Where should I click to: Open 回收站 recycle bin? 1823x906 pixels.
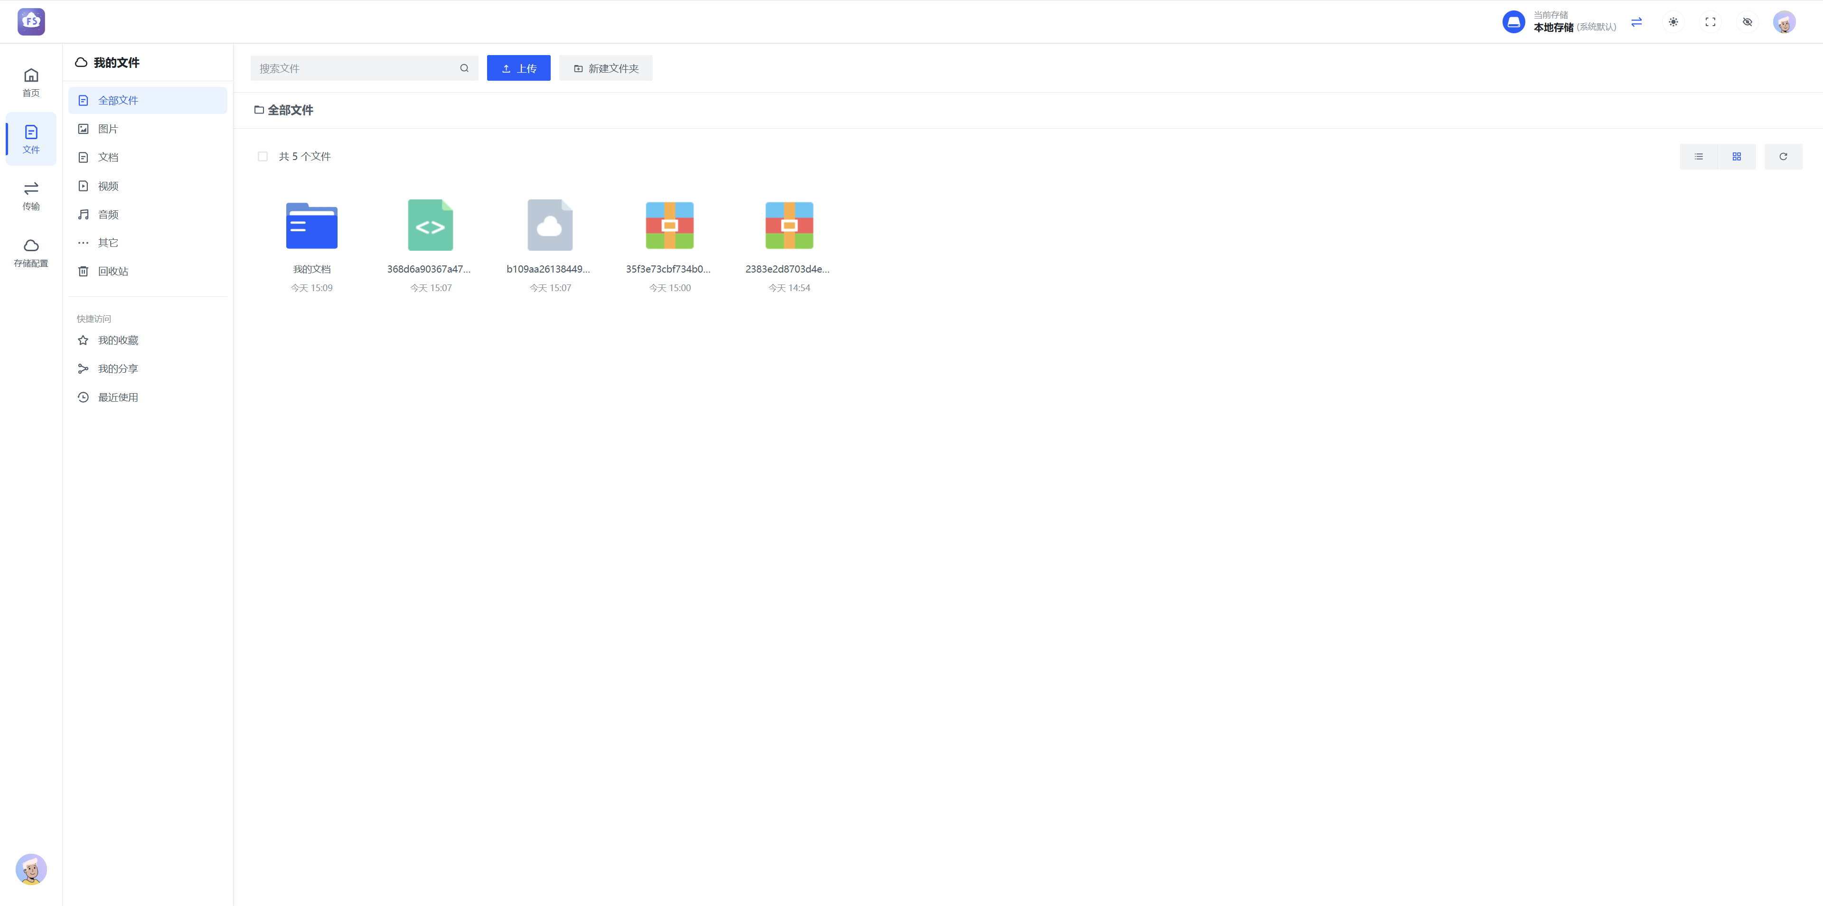pos(113,271)
